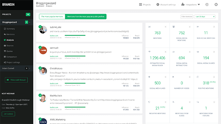The width and height of the screenshot is (221, 124).
Task: Expand the Adam Connell project chevron
Action: click(x=30, y=68)
